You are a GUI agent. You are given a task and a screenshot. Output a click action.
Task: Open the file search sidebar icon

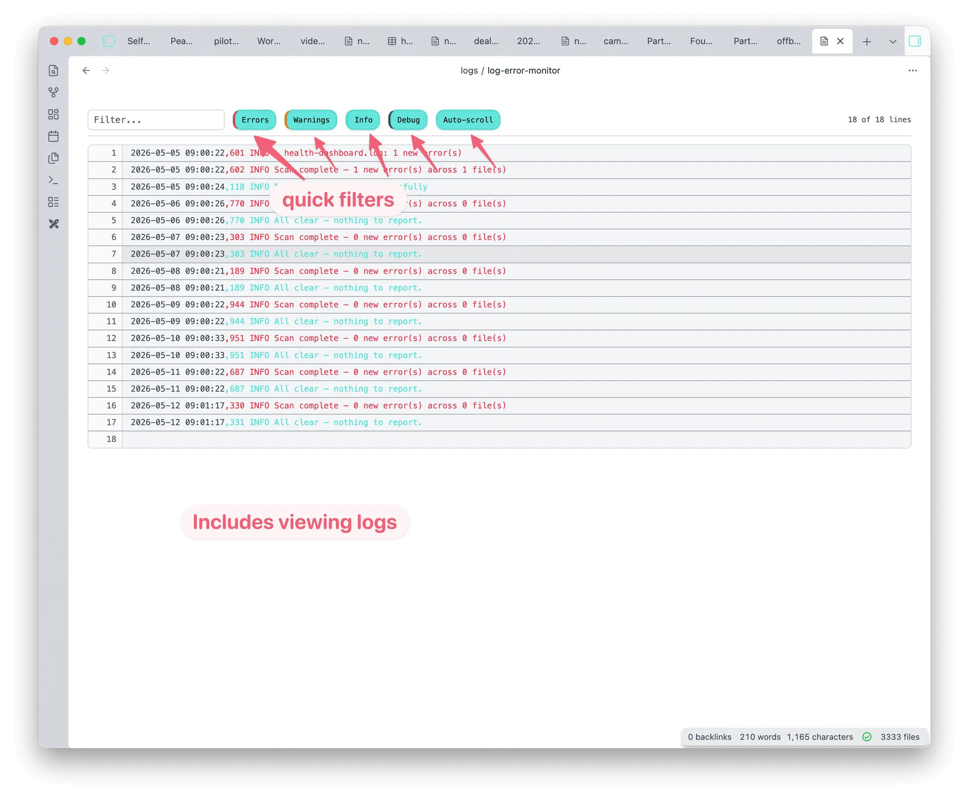[x=53, y=70]
